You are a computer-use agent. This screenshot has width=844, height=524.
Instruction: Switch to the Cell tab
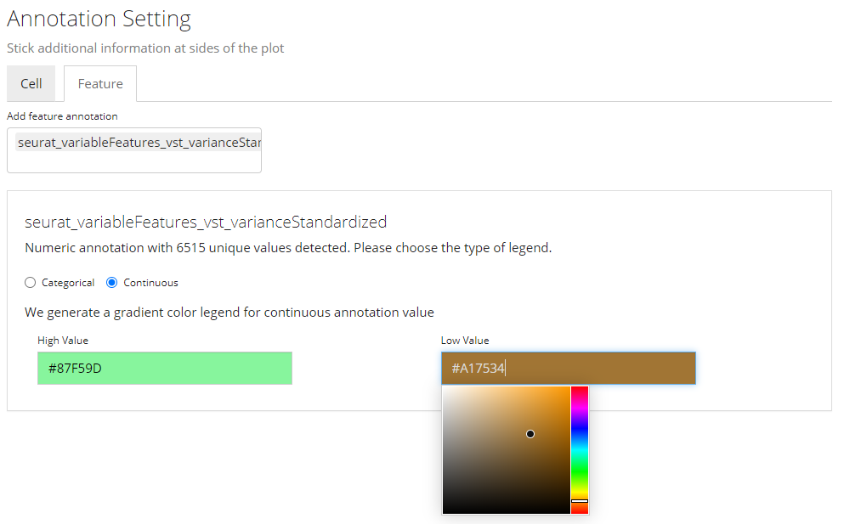coord(31,84)
